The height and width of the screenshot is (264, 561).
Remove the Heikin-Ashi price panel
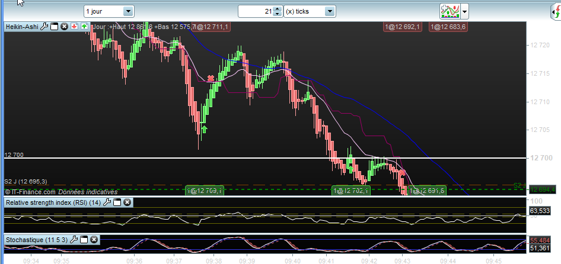65,27
